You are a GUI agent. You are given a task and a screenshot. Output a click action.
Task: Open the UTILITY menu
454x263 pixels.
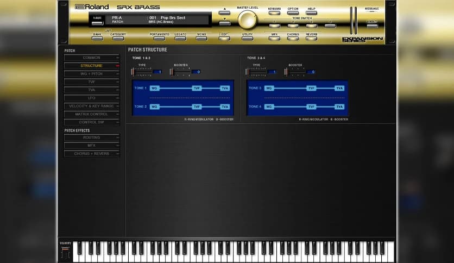point(247,38)
